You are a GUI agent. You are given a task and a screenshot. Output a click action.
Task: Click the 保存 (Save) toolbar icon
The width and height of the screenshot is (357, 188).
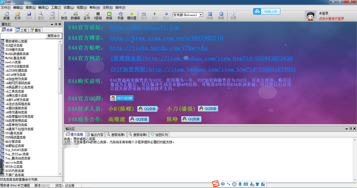click(x=29, y=16)
